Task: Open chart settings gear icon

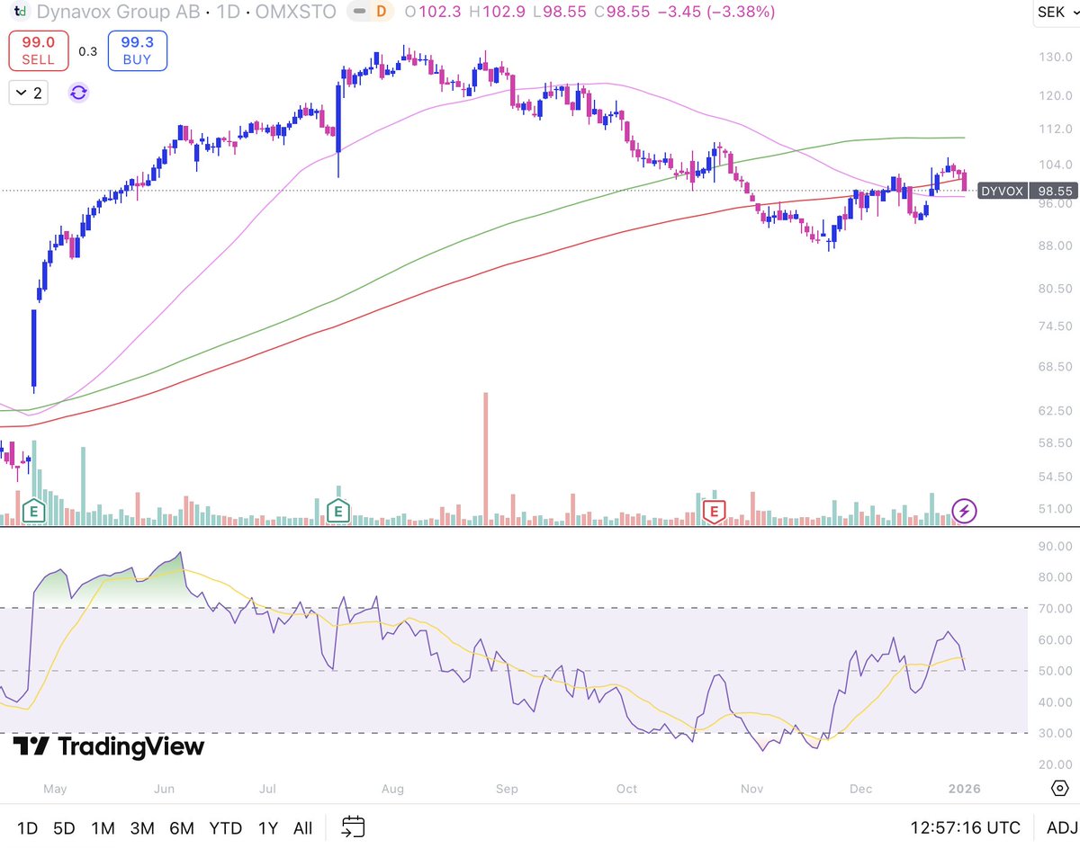Action: pyautogui.click(x=1059, y=788)
